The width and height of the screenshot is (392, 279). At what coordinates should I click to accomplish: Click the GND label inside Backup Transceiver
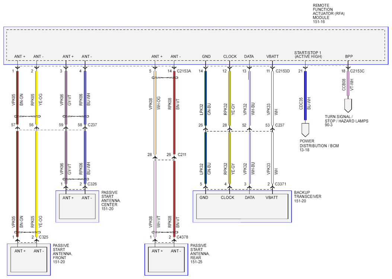click(x=204, y=198)
